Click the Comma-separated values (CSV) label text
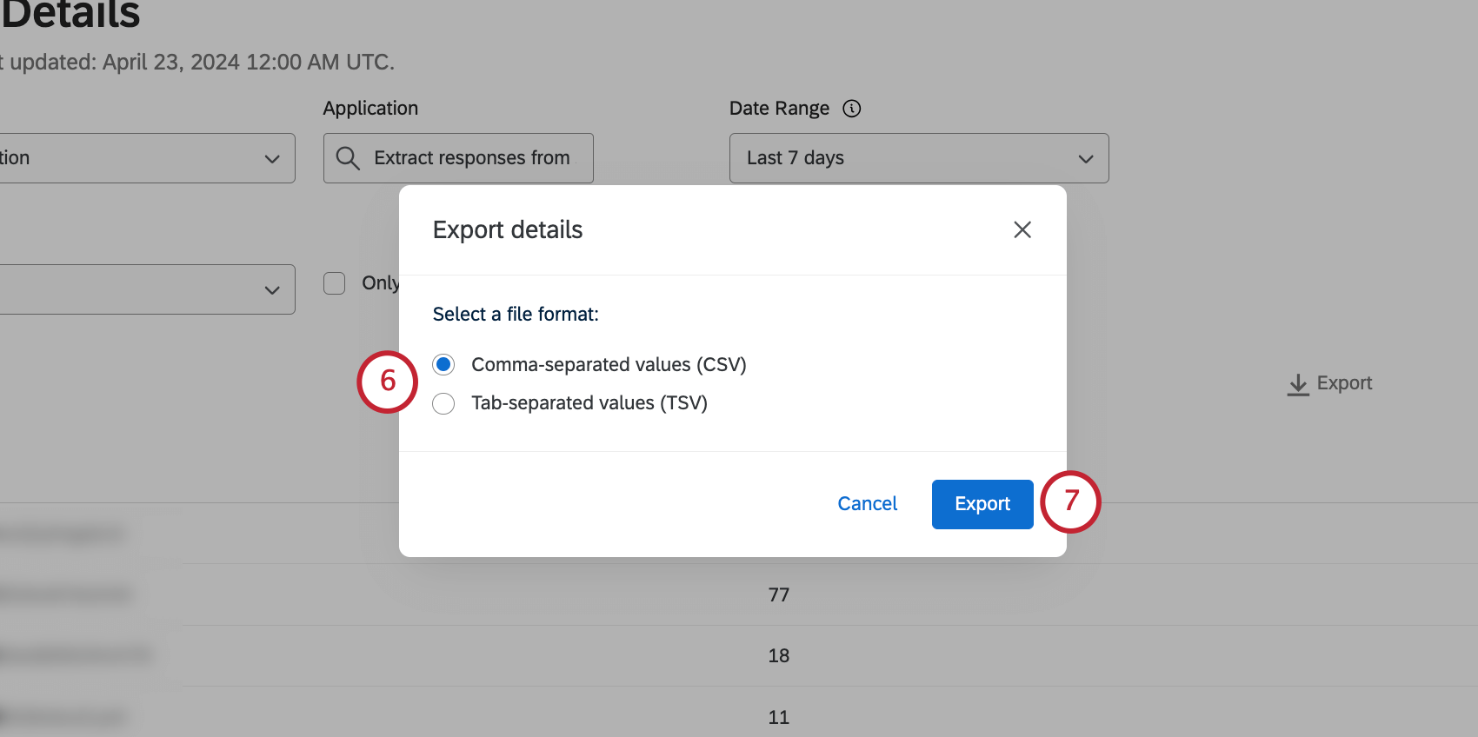This screenshot has width=1478, height=737. (x=609, y=365)
